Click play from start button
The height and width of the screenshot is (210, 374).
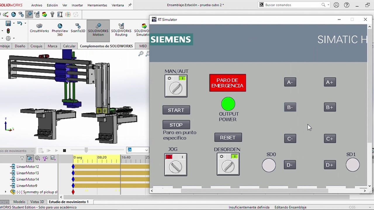tap(49, 150)
